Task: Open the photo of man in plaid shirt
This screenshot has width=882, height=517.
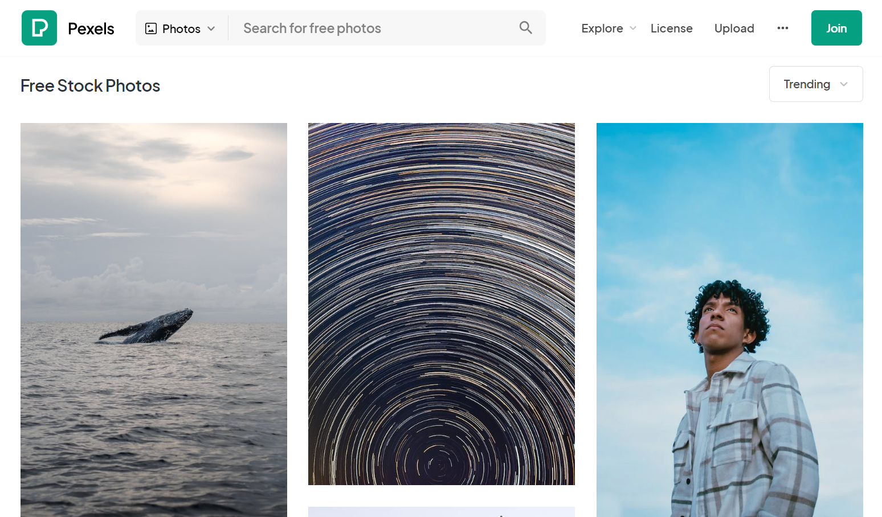Action: [x=729, y=319]
